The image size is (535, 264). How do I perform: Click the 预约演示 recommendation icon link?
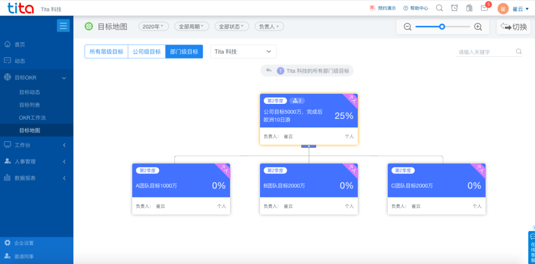[x=383, y=8]
